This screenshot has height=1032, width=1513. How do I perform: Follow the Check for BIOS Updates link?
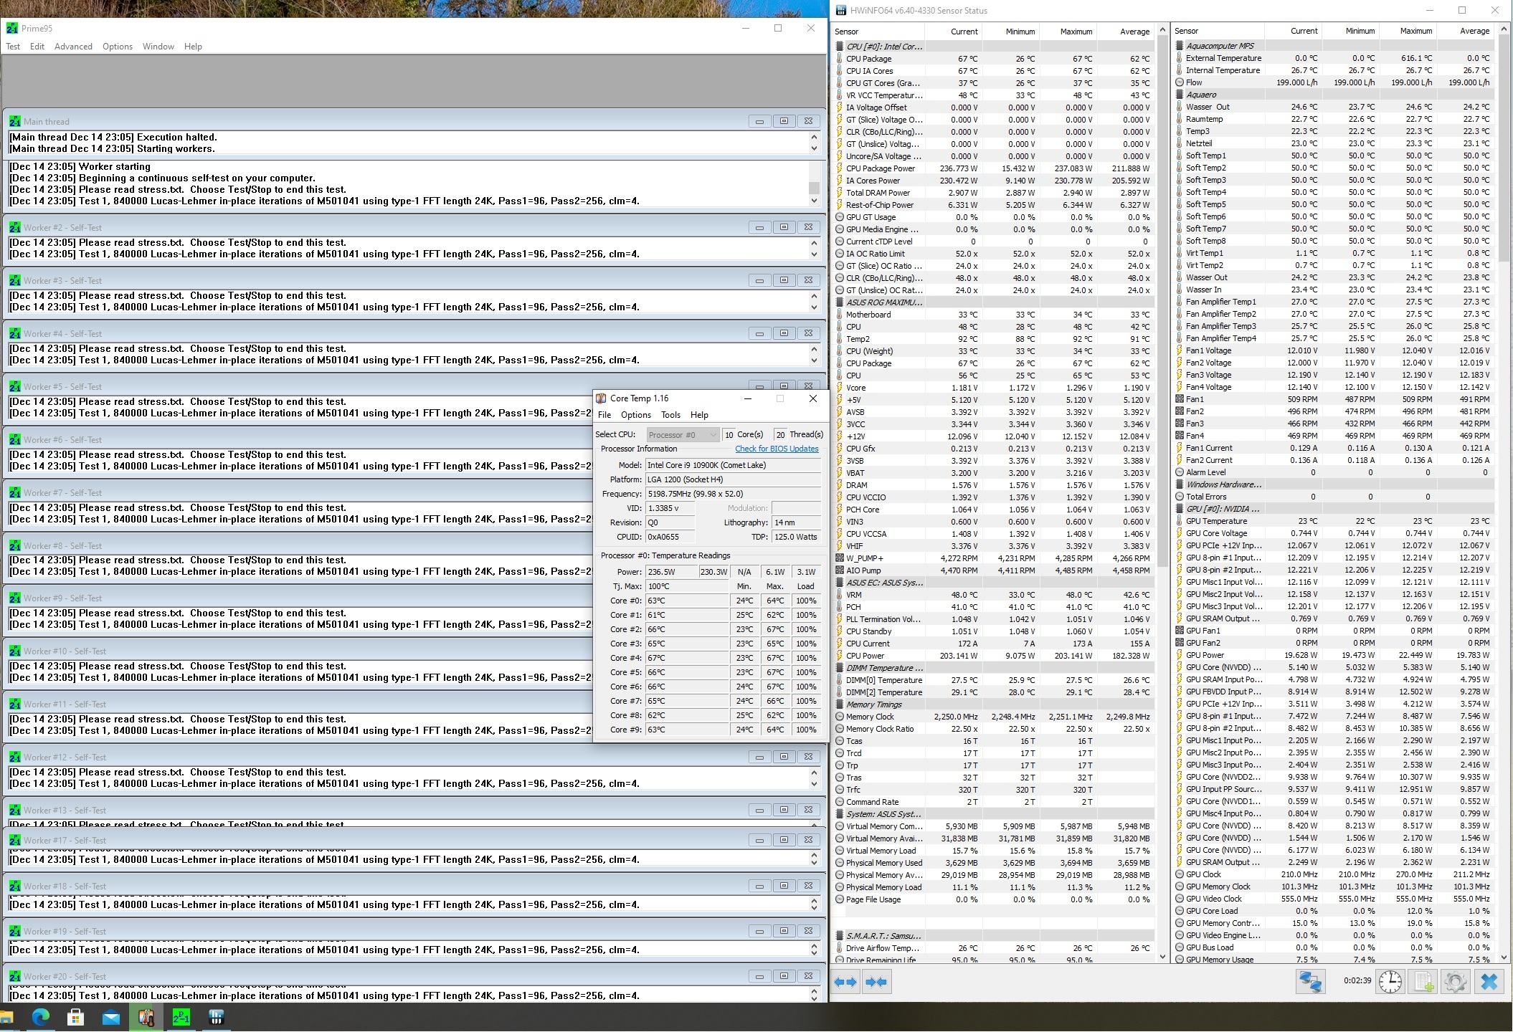pos(777,449)
